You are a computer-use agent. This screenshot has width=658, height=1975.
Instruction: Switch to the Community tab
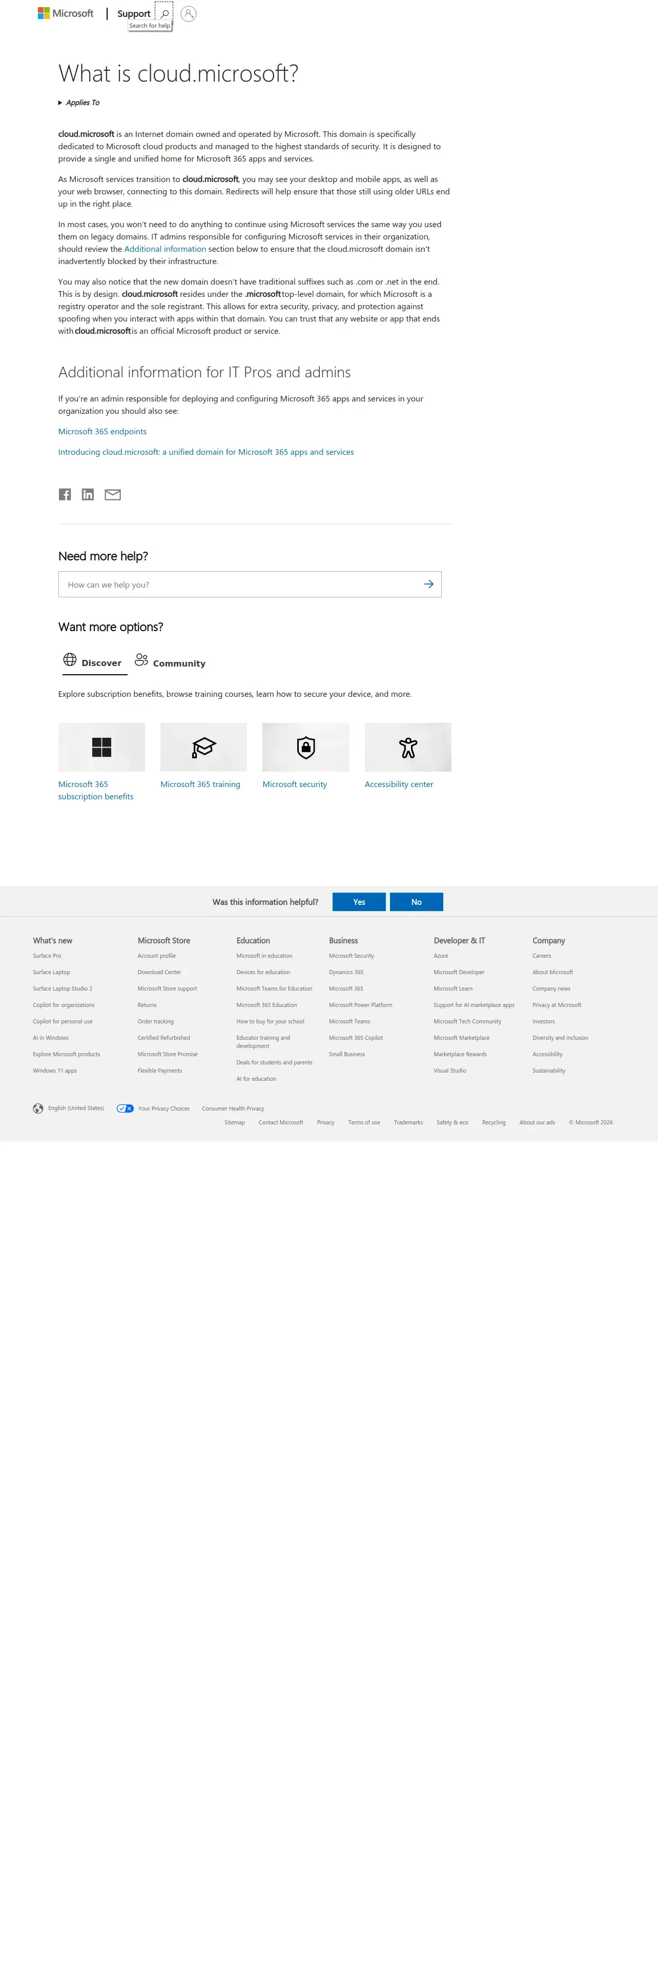pyautogui.click(x=170, y=662)
